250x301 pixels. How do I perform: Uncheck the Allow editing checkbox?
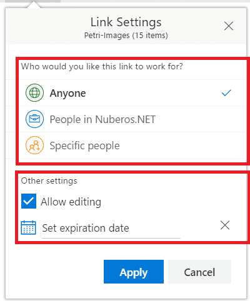click(29, 201)
